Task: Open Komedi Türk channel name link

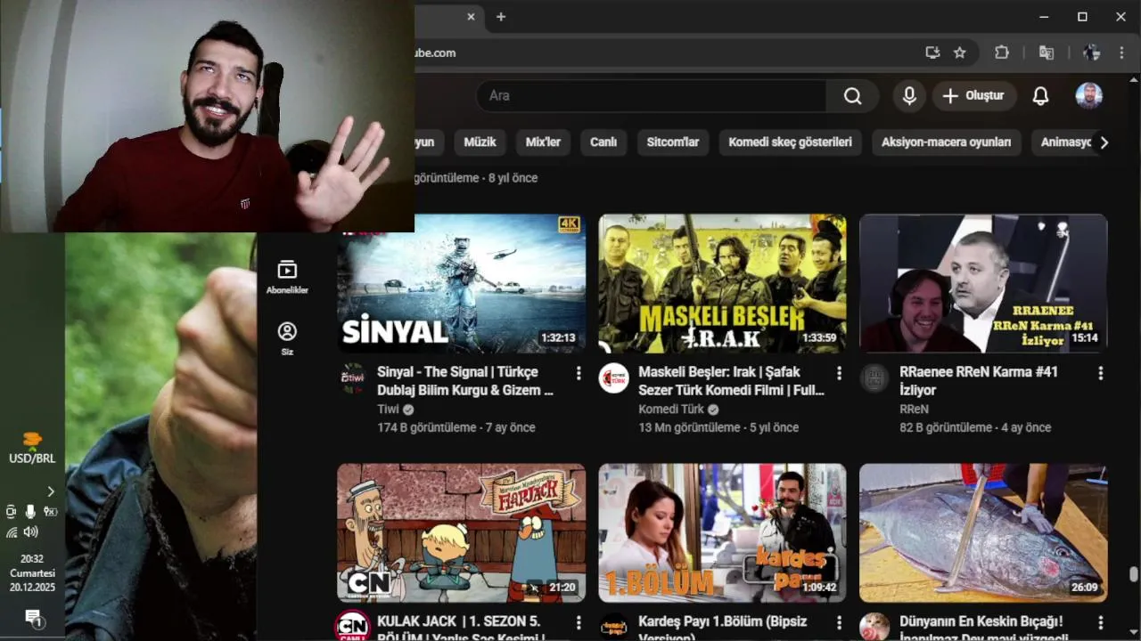Action: (670, 410)
